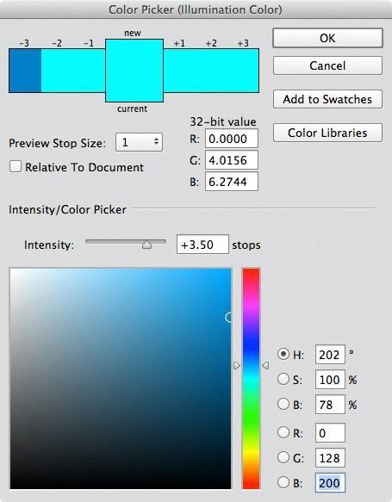
Task: Click the vertical hue spectrum strip
Action: tap(251, 378)
